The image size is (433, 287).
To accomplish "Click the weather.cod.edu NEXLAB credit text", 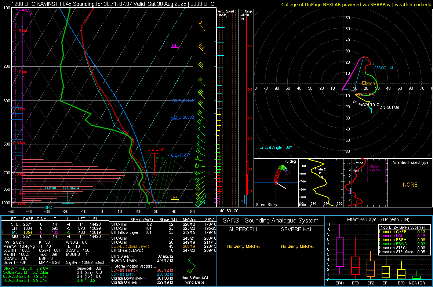I will coord(356,4).
